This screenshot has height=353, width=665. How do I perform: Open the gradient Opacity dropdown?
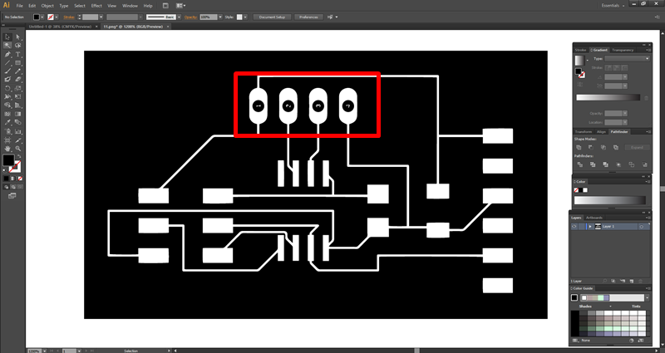(625, 114)
